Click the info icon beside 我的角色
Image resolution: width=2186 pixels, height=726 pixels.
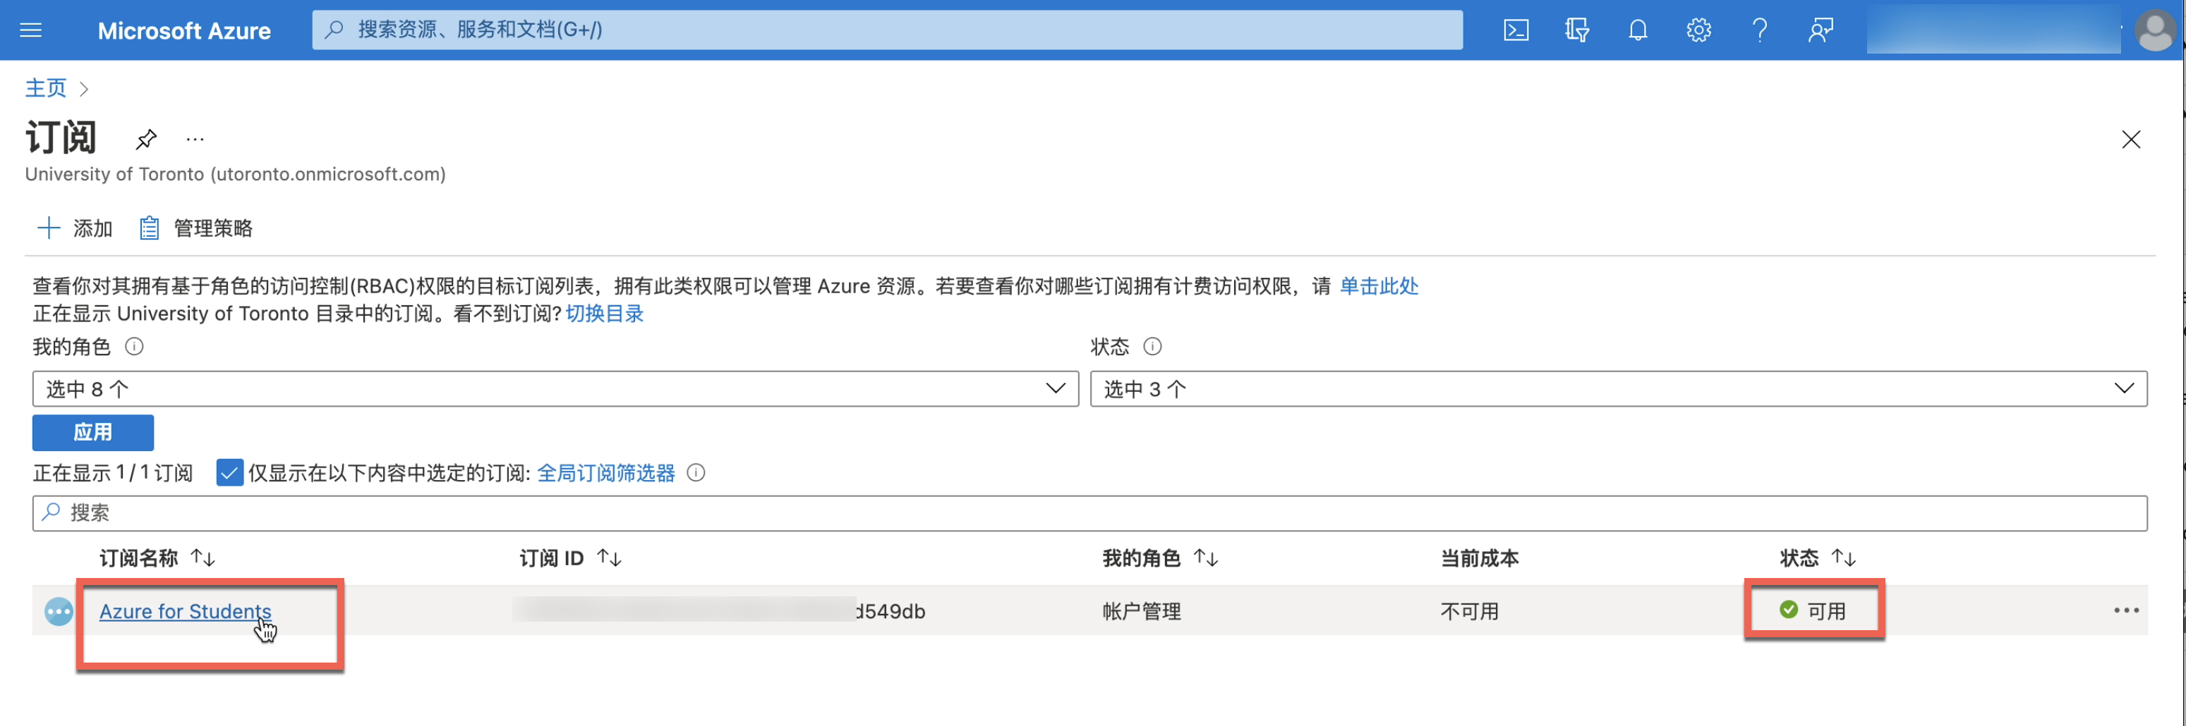coord(134,346)
